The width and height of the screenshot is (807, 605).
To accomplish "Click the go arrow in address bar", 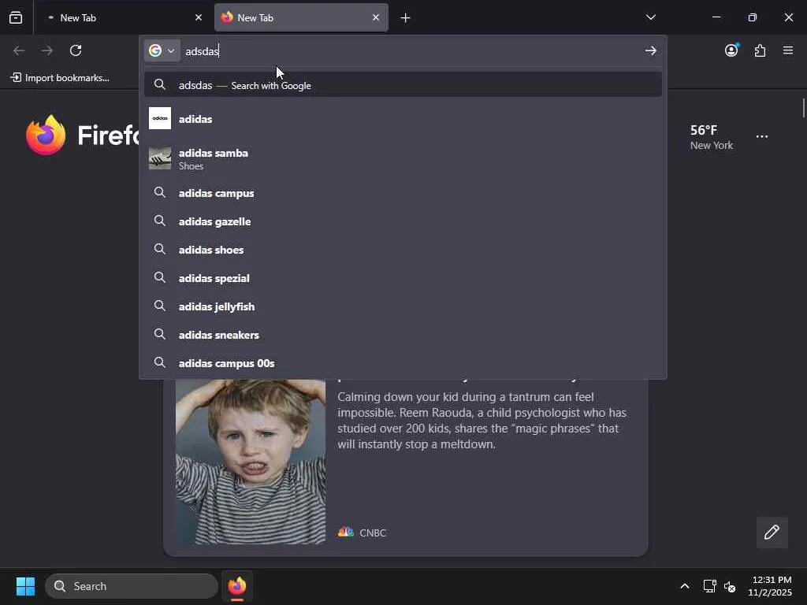I will pyautogui.click(x=650, y=50).
